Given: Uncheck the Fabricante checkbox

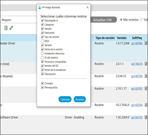Looking at the screenshot, I should coord(42,33).
